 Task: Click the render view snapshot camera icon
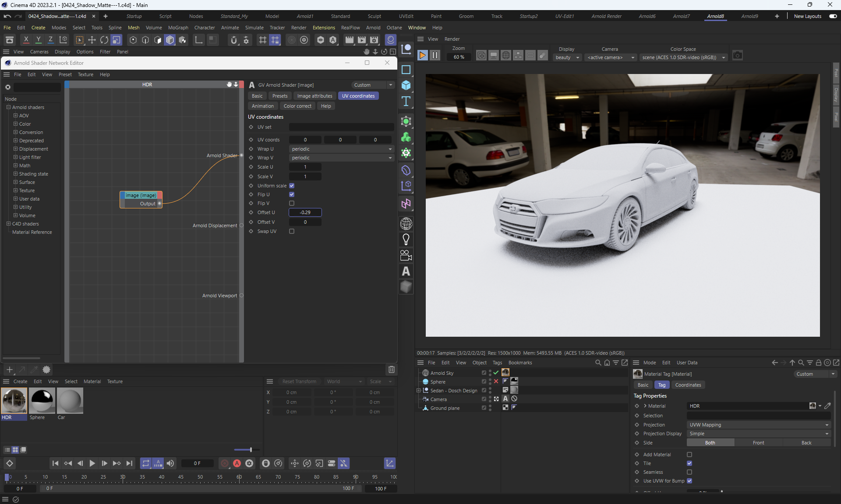click(737, 56)
